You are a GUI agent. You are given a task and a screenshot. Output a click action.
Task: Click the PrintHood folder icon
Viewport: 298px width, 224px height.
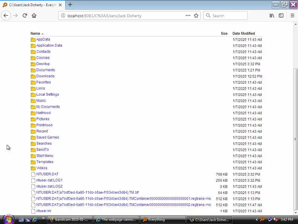tap(33, 125)
